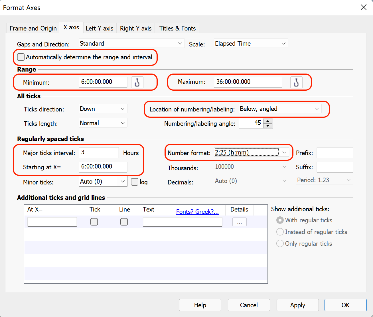Switch to the Left Y axis tab
The image size is (373, 317).
(x=100, y=28)
